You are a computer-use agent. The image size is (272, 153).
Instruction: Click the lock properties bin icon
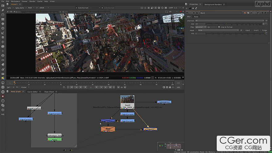pyautogui.click(x=190, y=8)
